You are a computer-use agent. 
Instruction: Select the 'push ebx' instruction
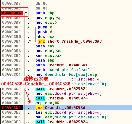[x=45, y=46]
